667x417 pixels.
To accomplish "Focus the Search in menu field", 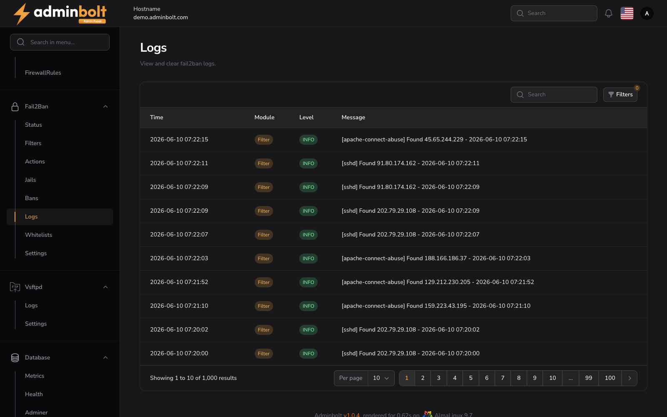I will tap(60, 42).
